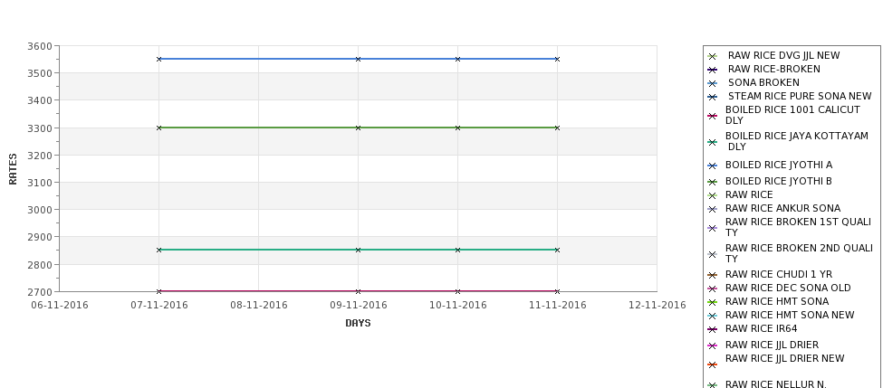883x388 pixels.
Task: Click the RAW RICE HMT SONA legend marker
Action: pyautogui.click(x=712, y=302)
